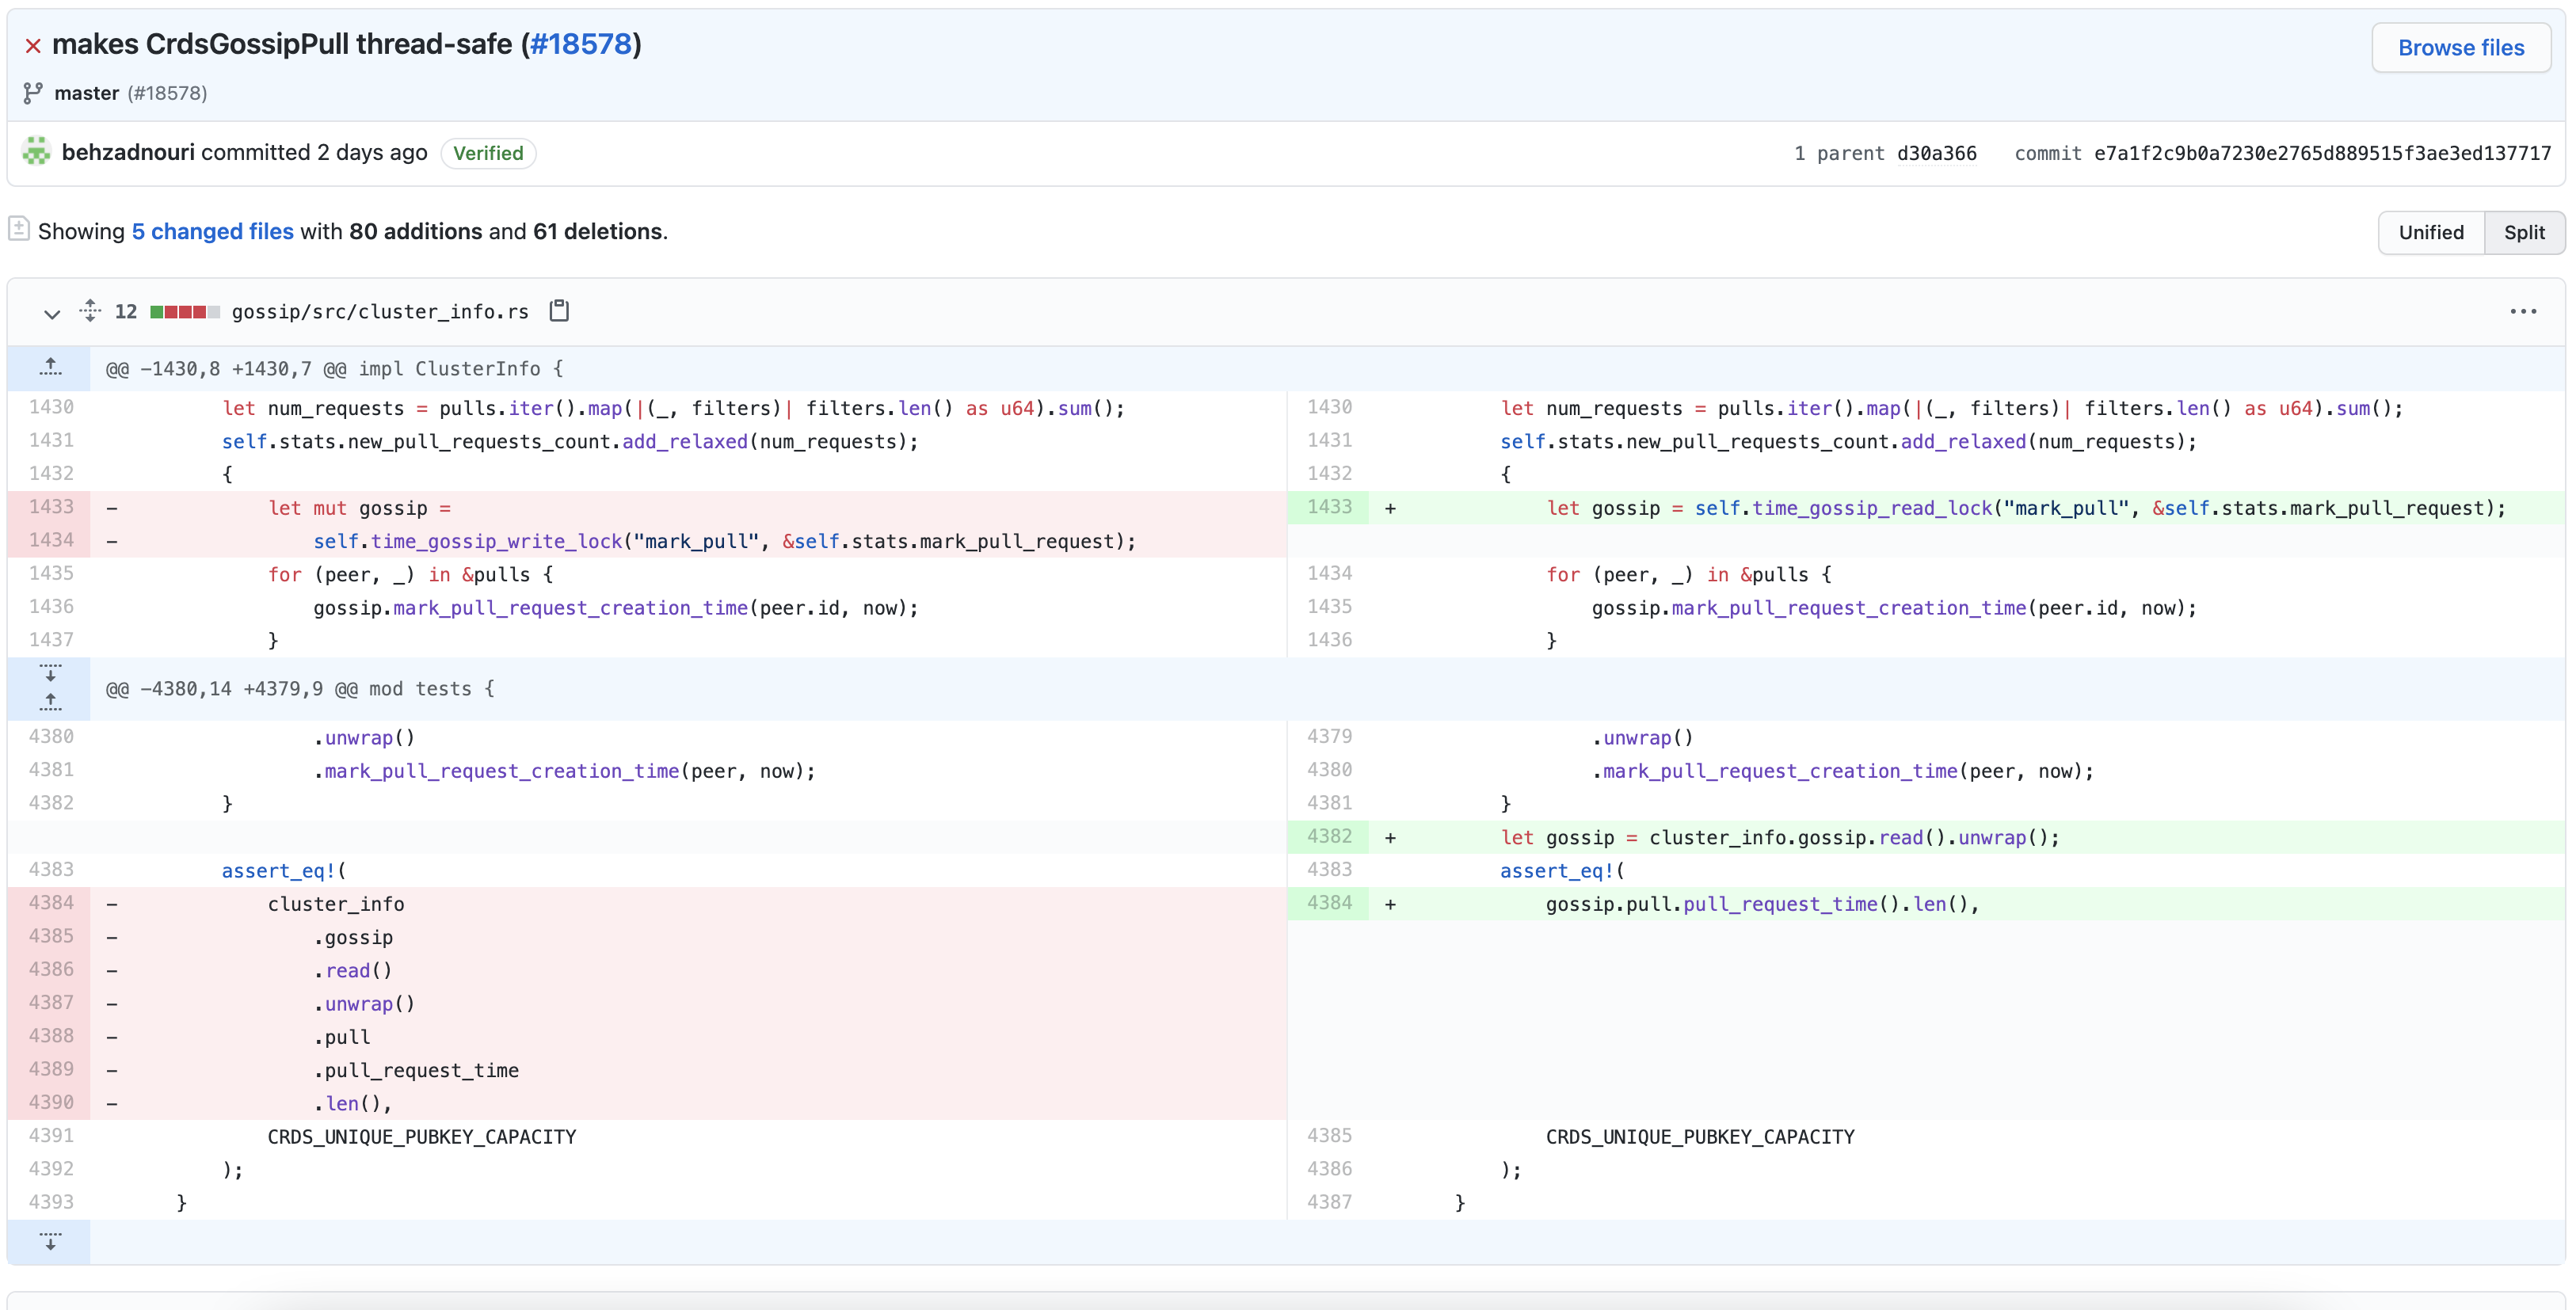
Task: Open the three-dot file options menu
Action: tap(2522, 311)
